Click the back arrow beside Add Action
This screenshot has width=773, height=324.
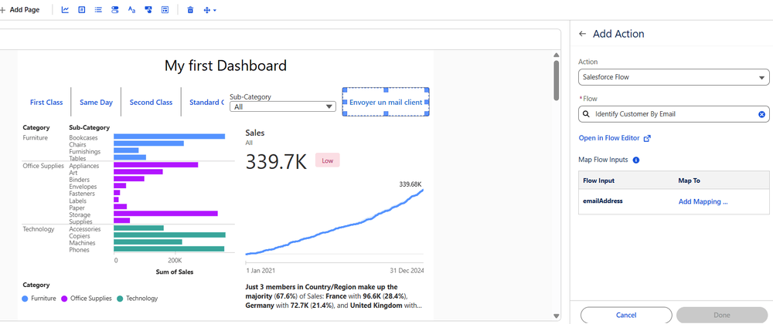[582, 34]
